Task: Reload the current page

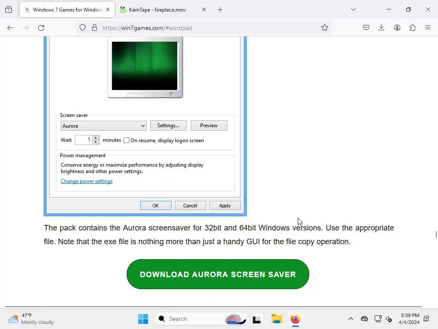Action: tap(41, 28)
